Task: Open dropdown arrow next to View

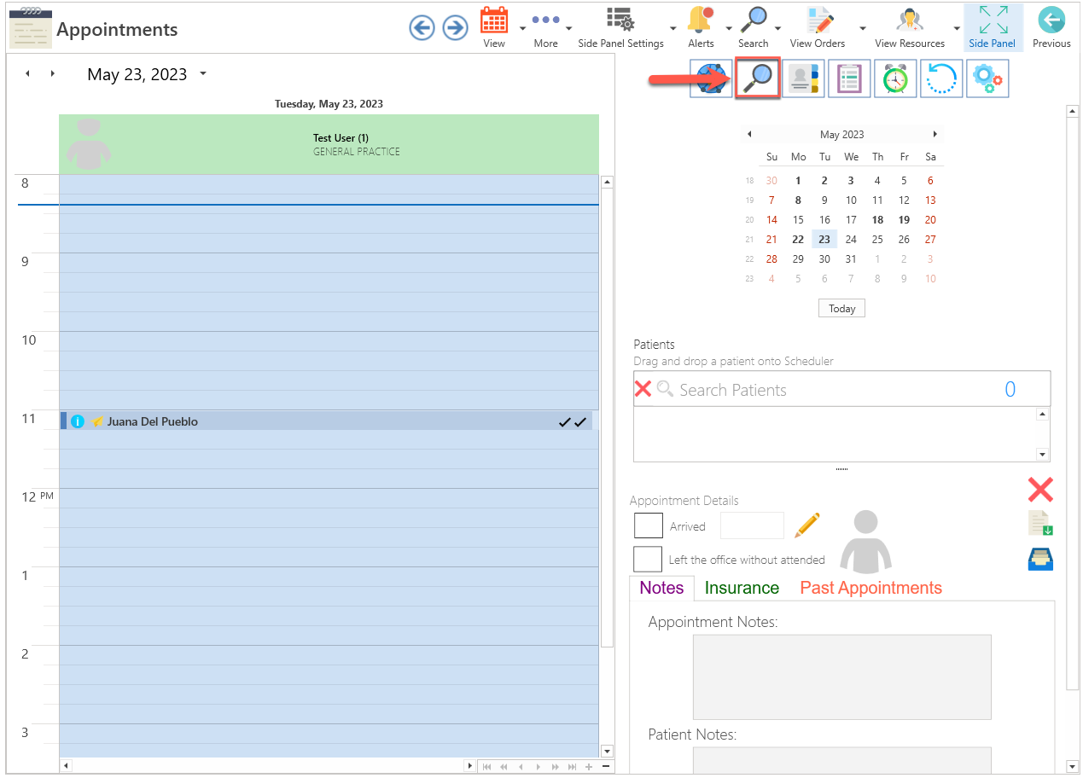Action: [x=522, y=28]
